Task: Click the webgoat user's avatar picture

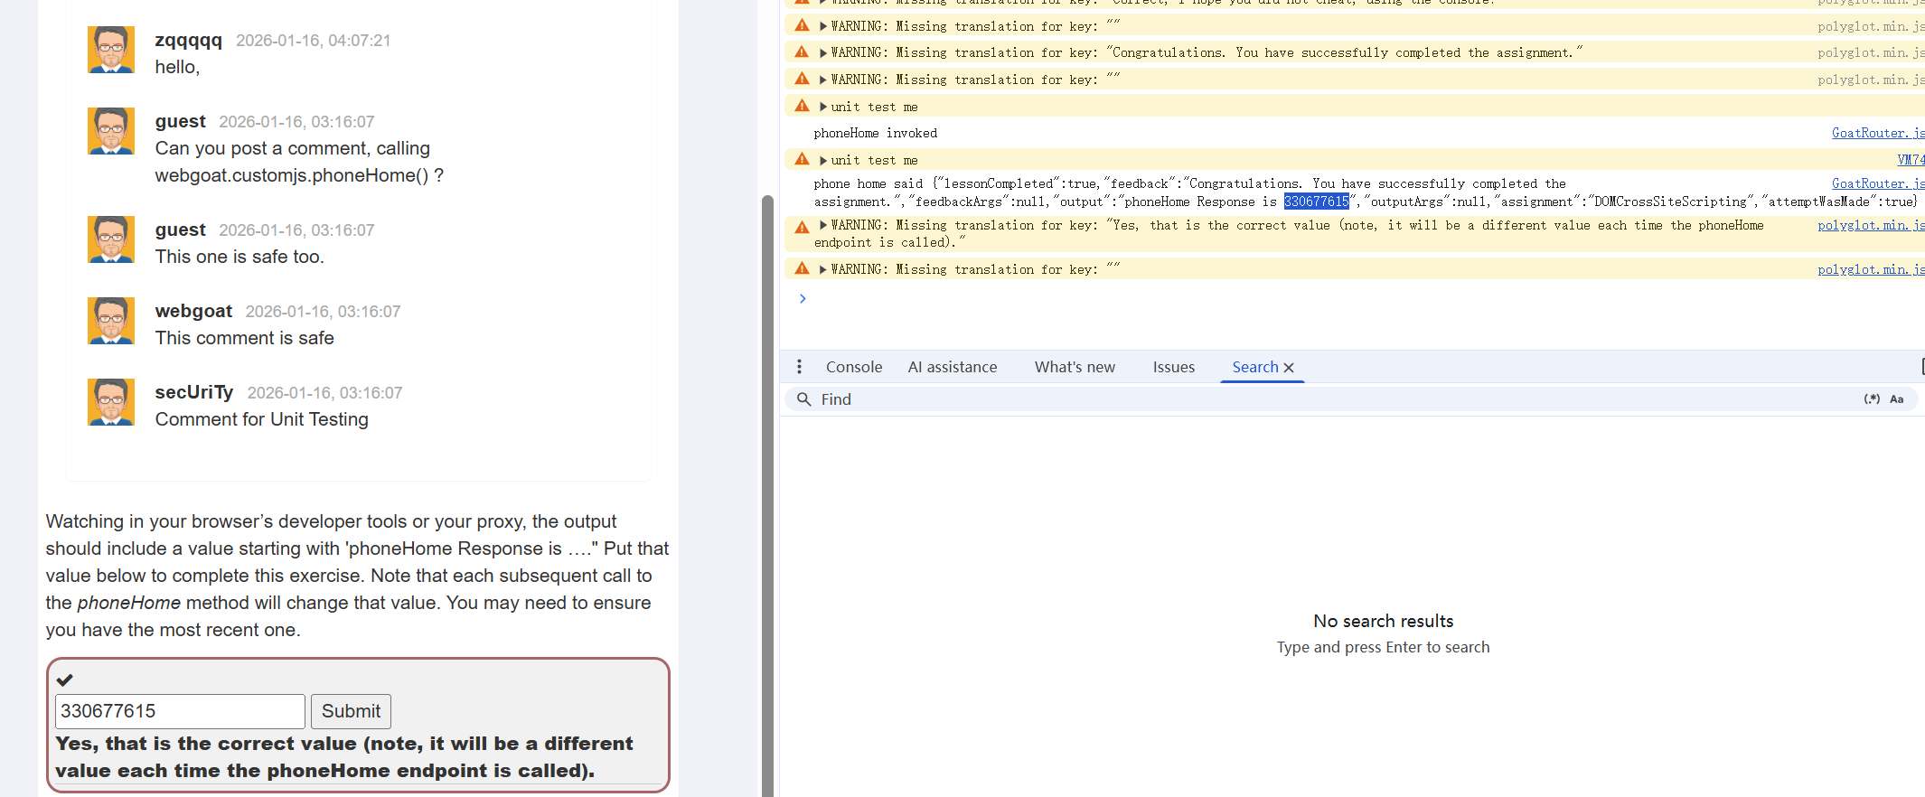Action: tap(111, 321)
